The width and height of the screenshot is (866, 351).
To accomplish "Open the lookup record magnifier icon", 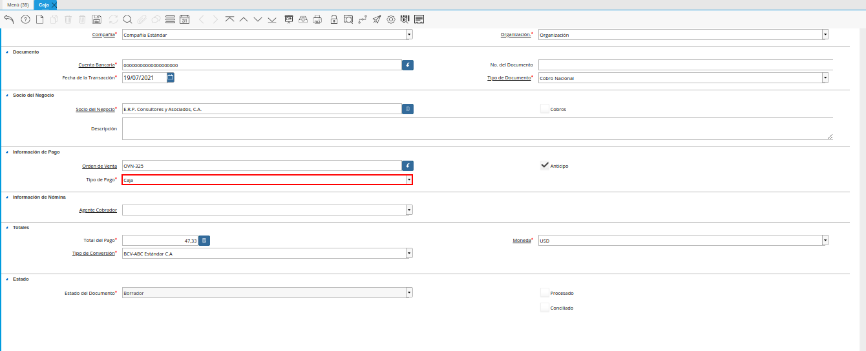I will [127, 19].
